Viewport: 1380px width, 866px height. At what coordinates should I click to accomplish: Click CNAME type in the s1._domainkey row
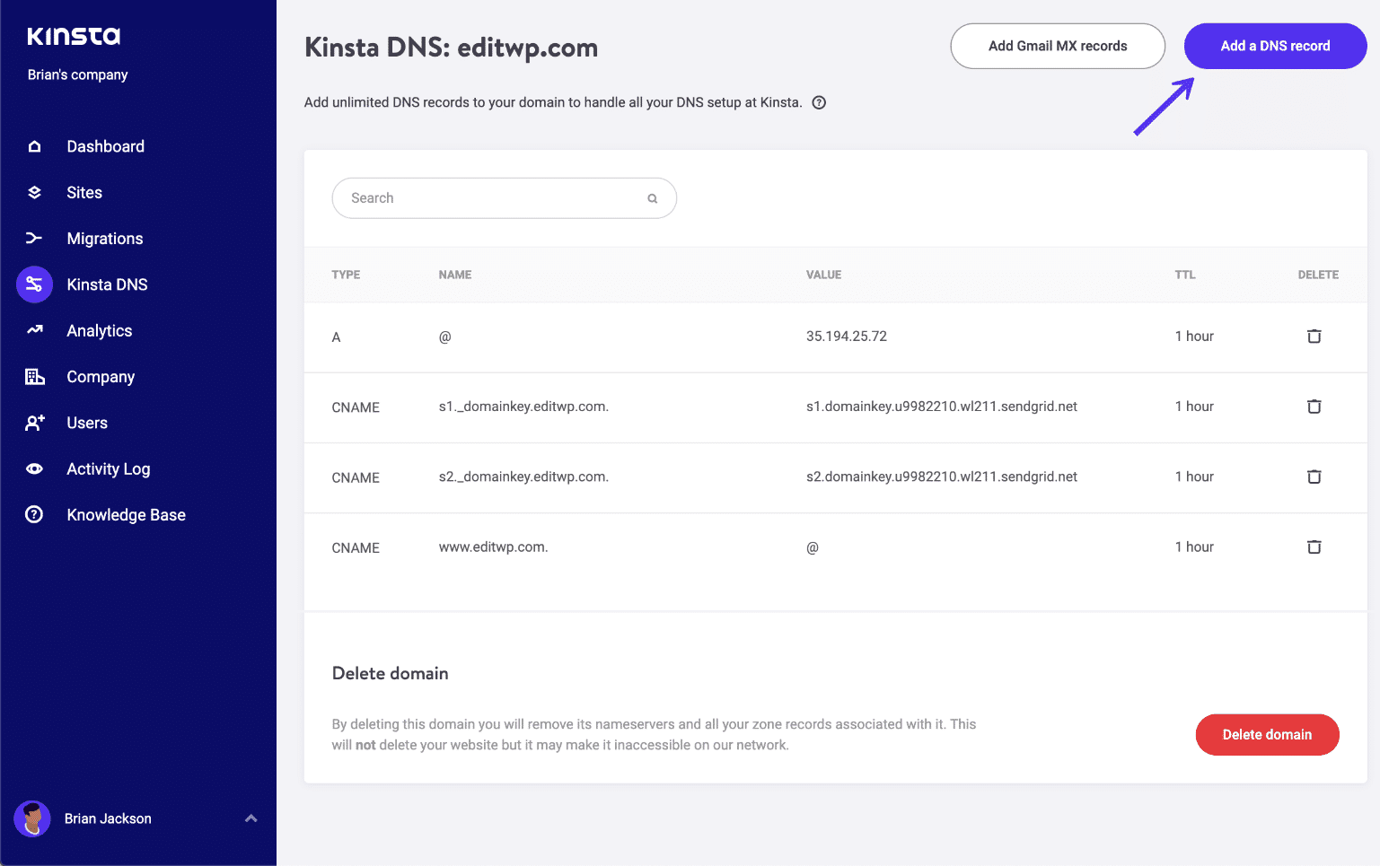click(356, 407)
